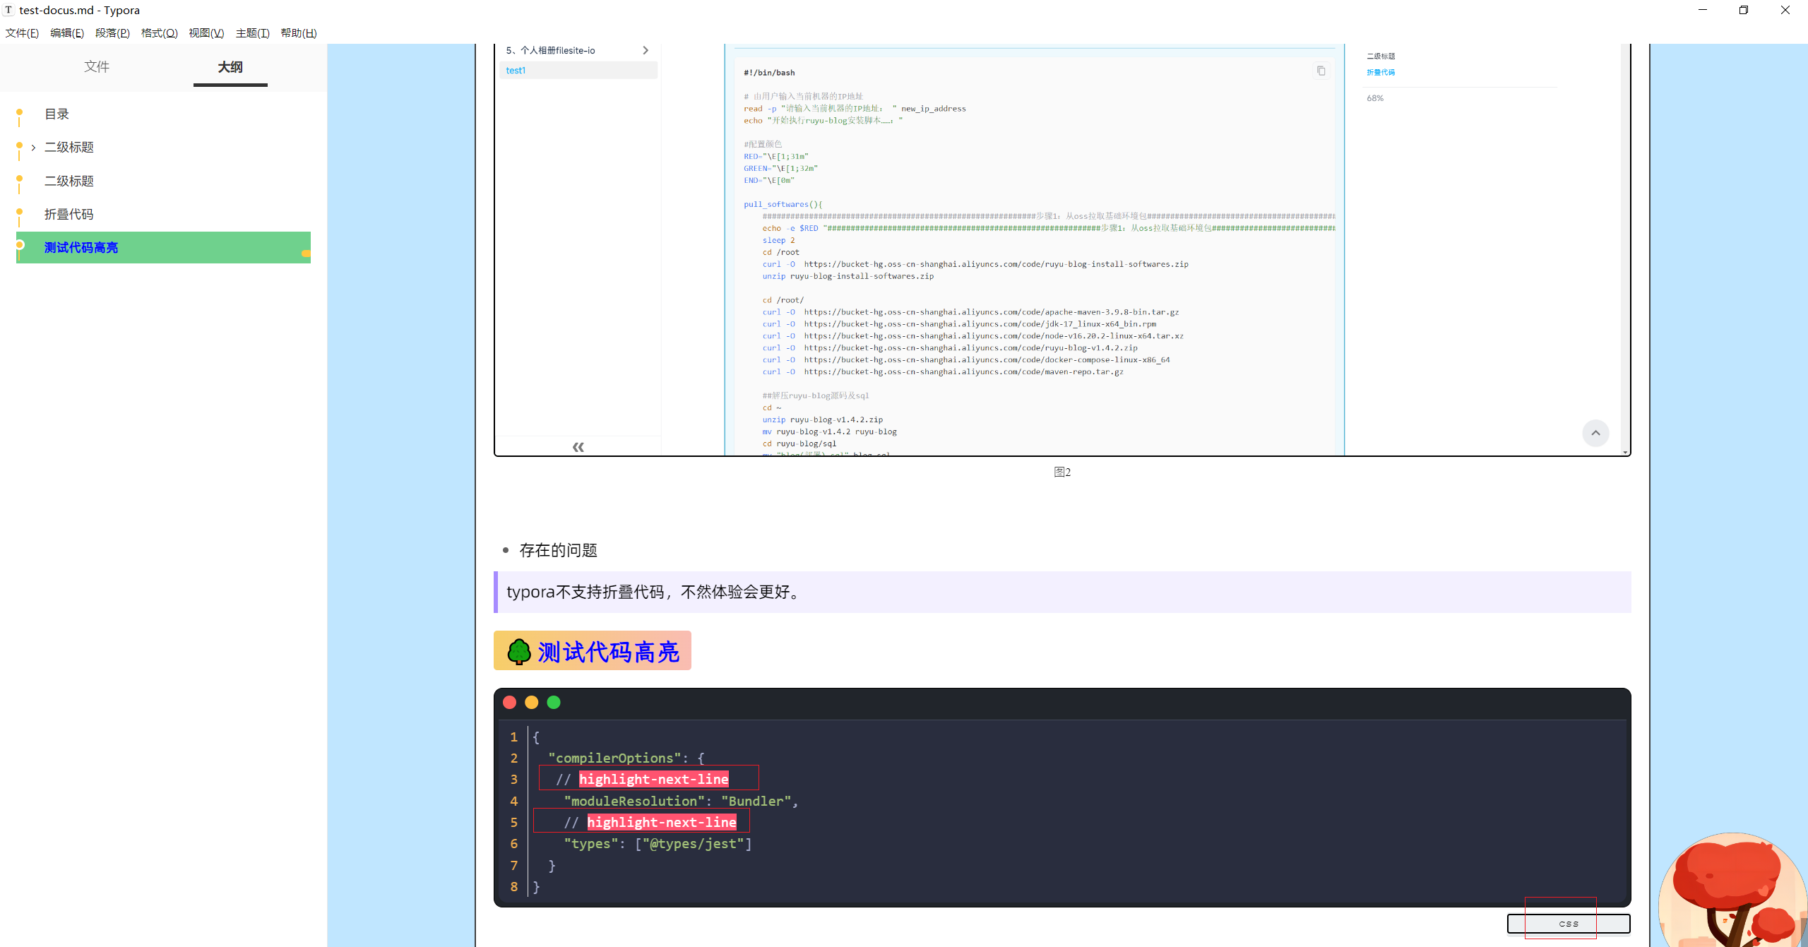Open the 视图(V) menu
The height and width of the screenshot is (947, 1808).
coord(206,33)
